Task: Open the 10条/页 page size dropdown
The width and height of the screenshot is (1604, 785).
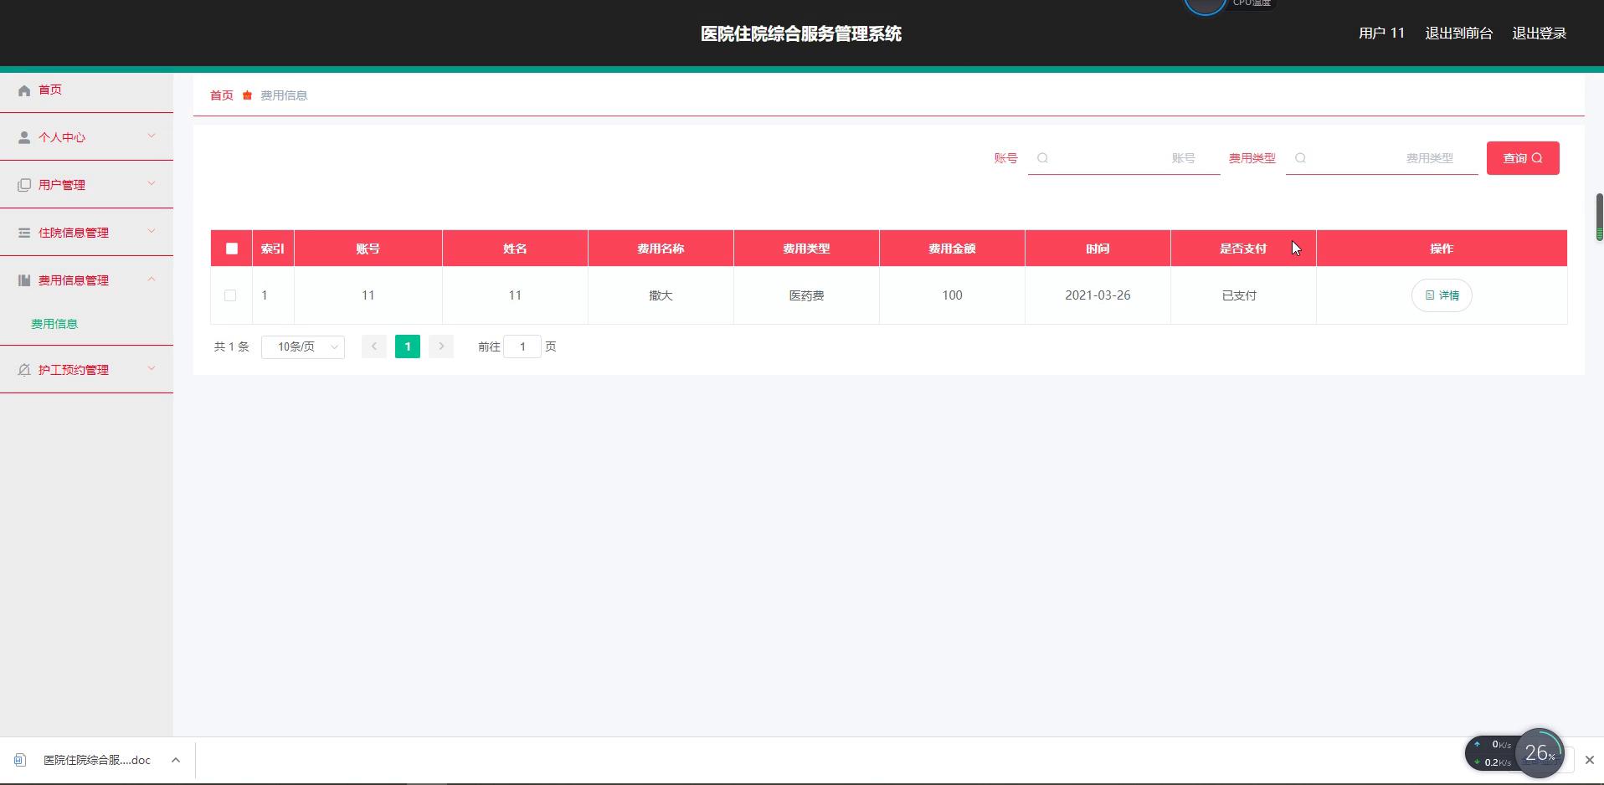Action: click(x=303, y=346)
